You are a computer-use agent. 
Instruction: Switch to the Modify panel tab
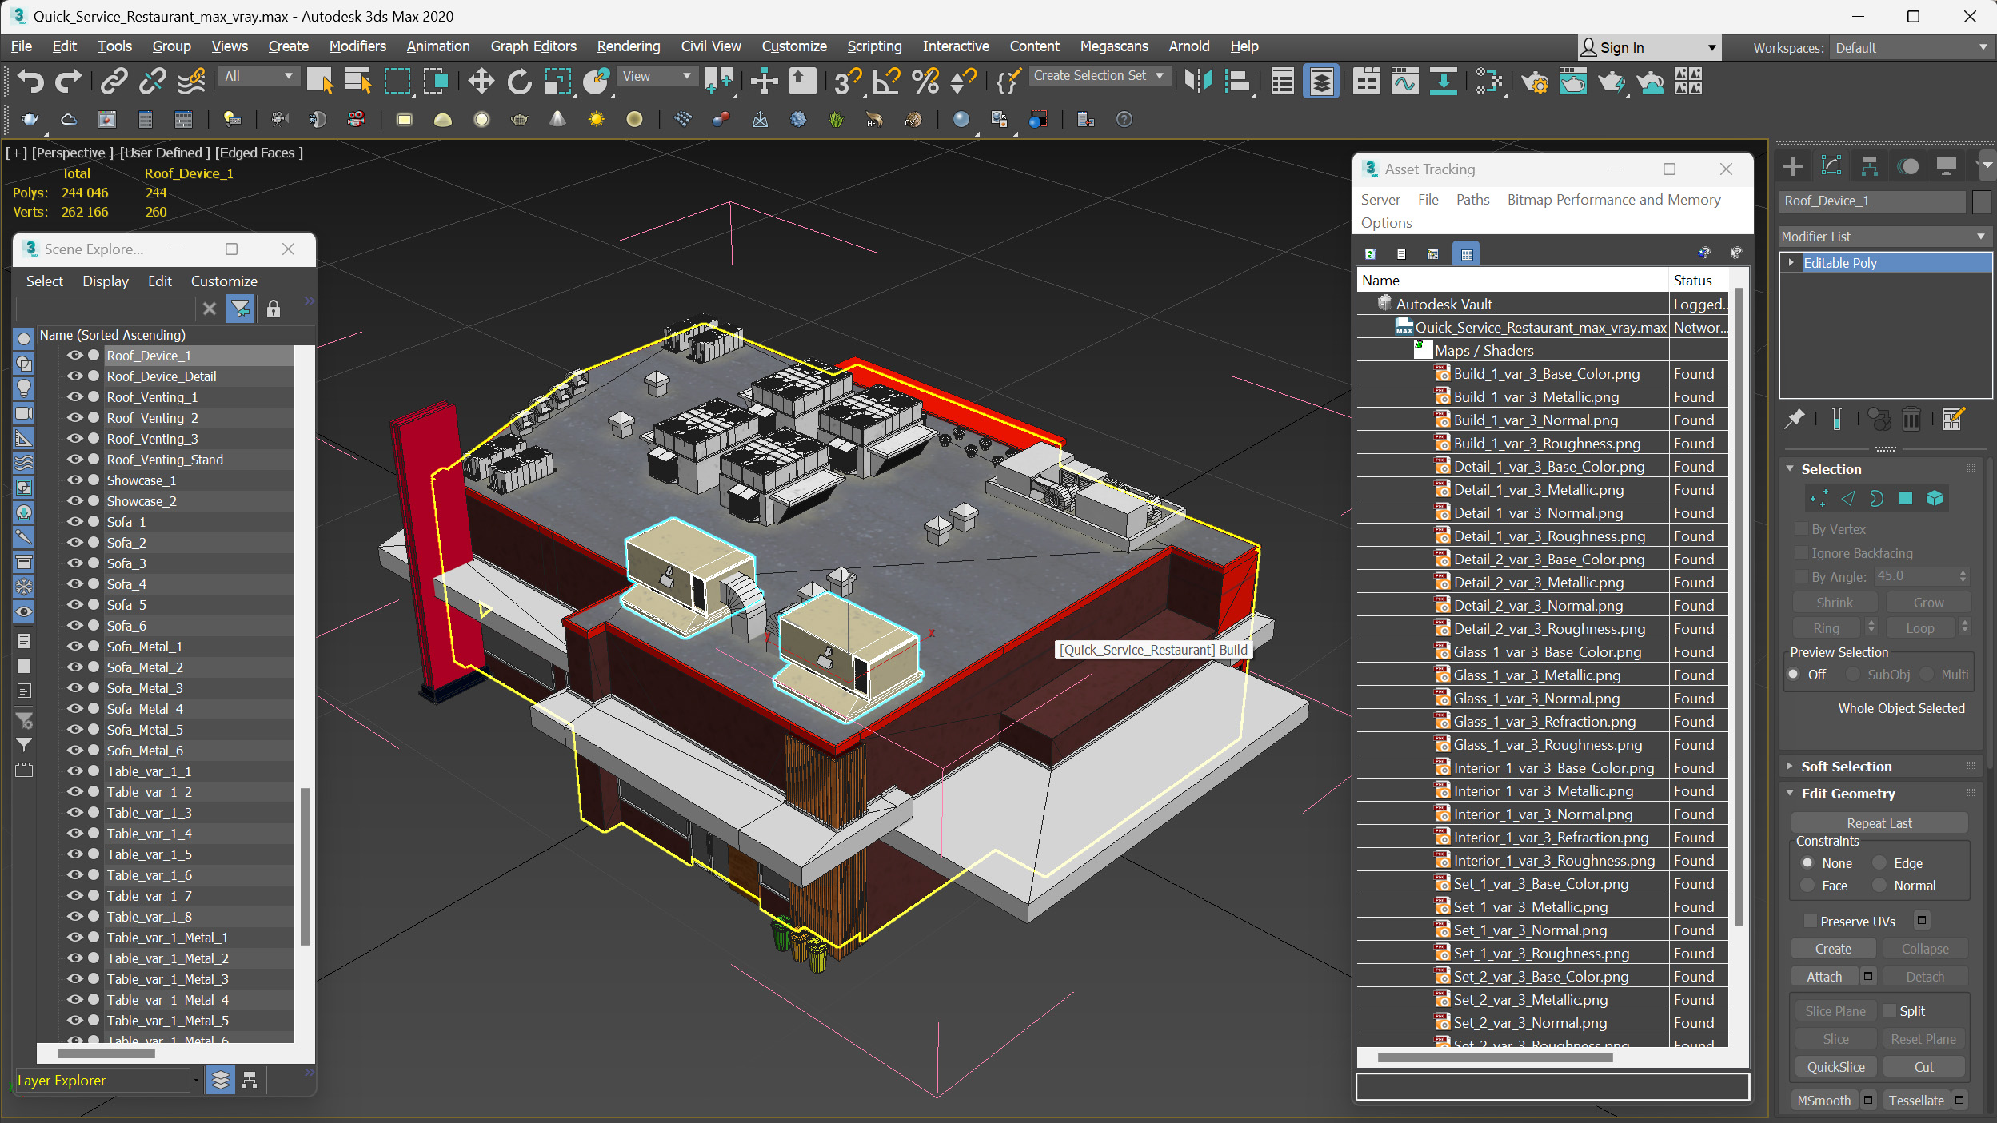pyautogui.click(x=1831, y=166)
